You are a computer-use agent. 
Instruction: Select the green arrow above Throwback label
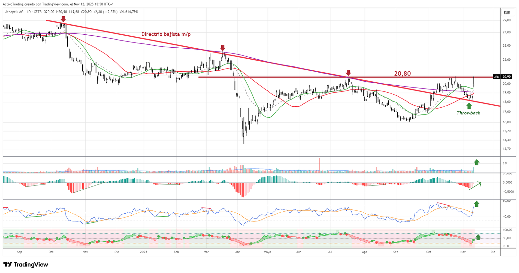(x=469, y=106)
